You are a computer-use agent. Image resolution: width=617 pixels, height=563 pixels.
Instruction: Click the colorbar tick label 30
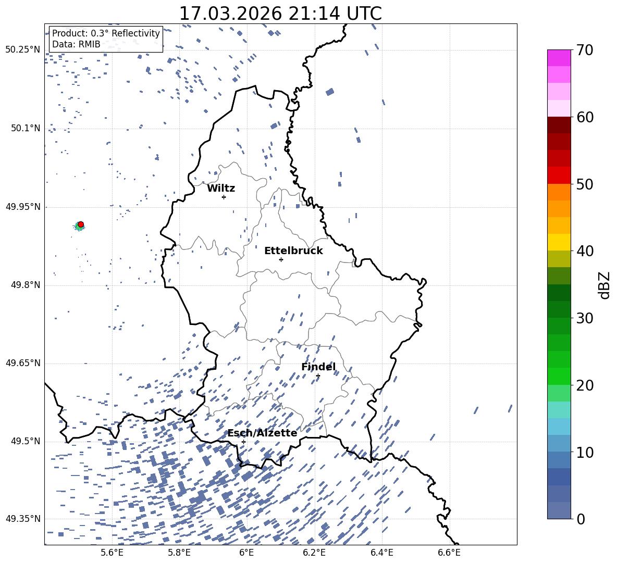585,318
